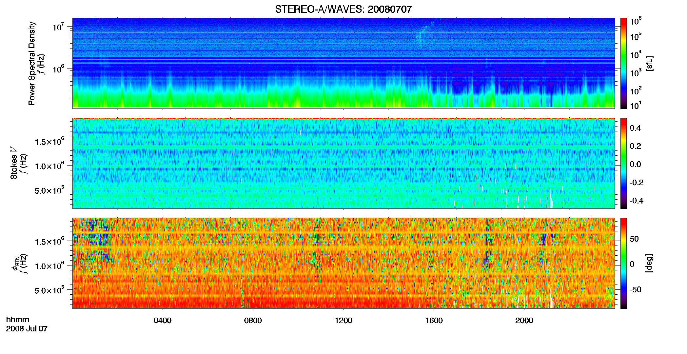Click the "Power Spectral Density" axis label
Image resolution: width=687 pixels, height=354 pixels.
32,63
